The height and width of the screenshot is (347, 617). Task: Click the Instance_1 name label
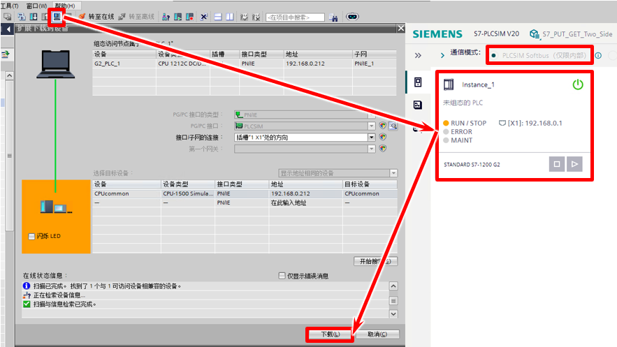click(478, 84)
